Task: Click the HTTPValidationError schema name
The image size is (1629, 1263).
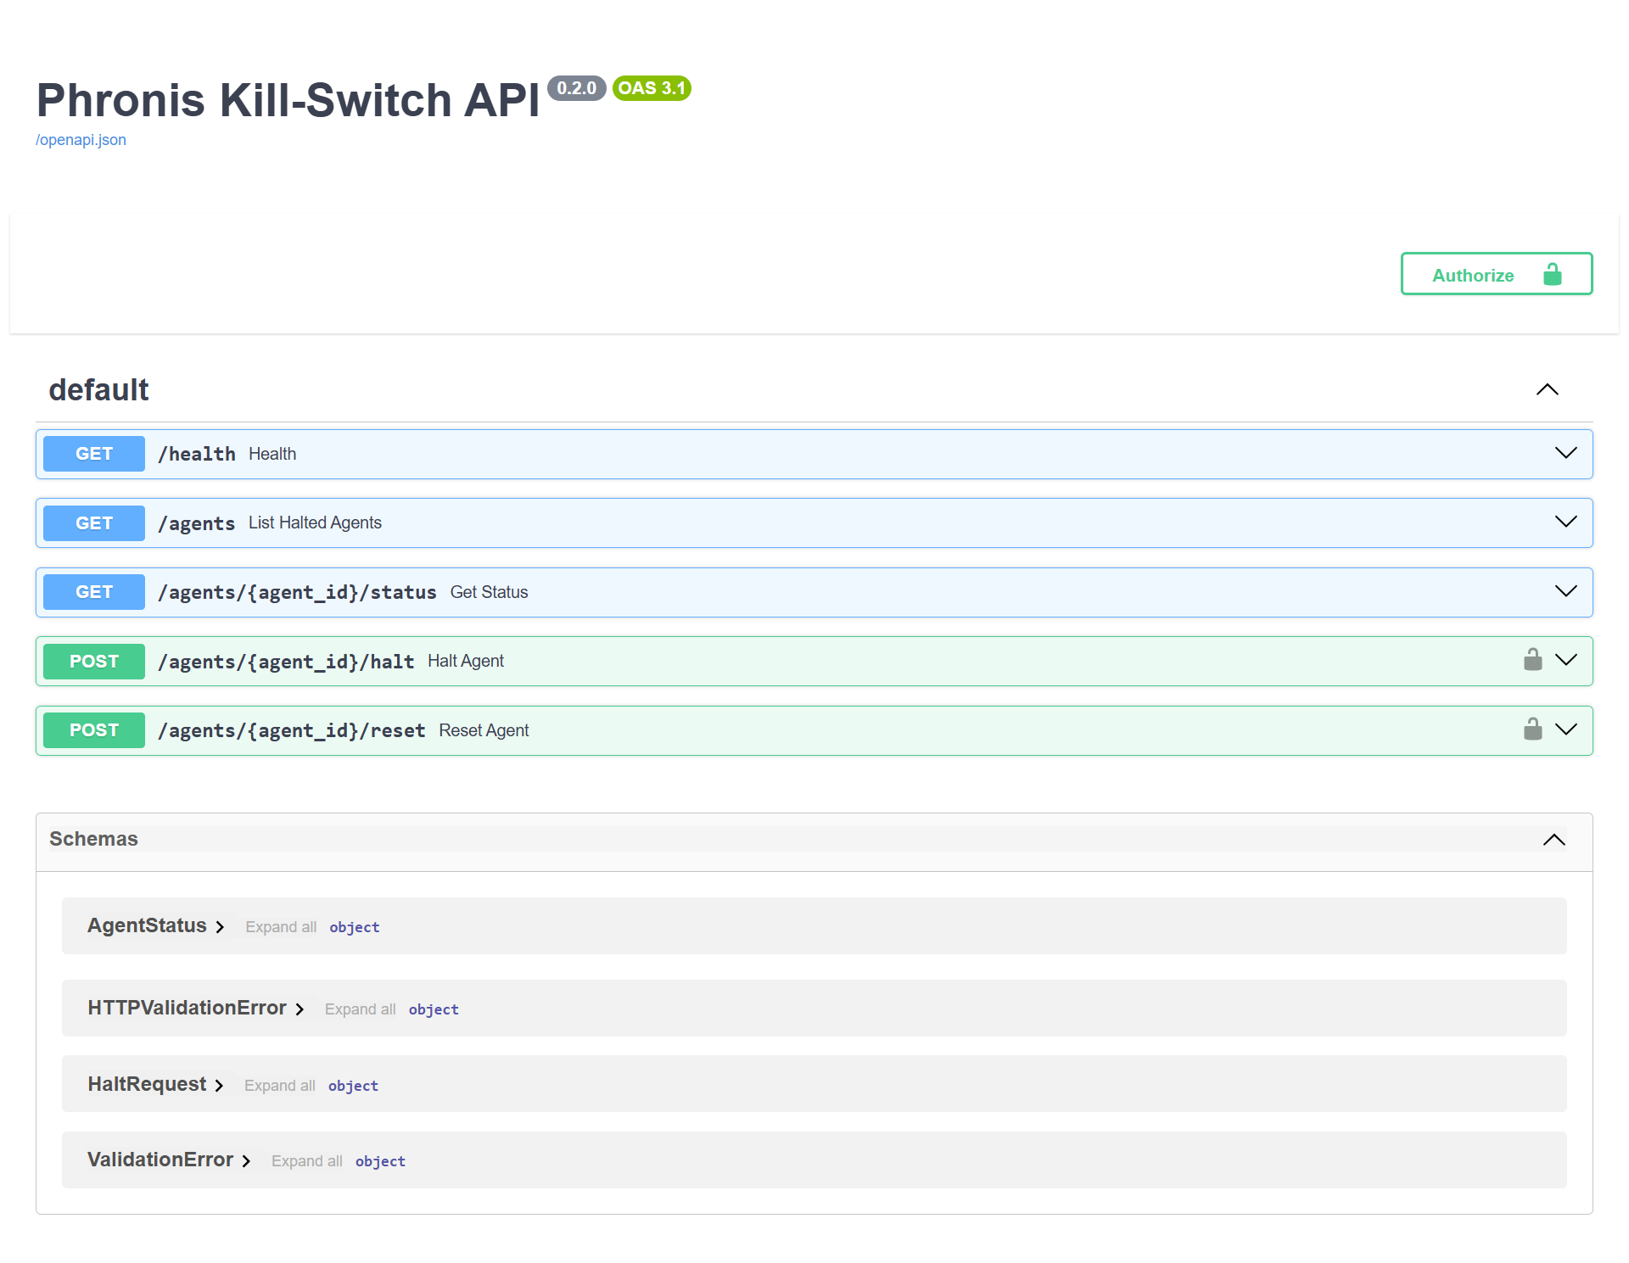Action: (x=187, y=1008)
